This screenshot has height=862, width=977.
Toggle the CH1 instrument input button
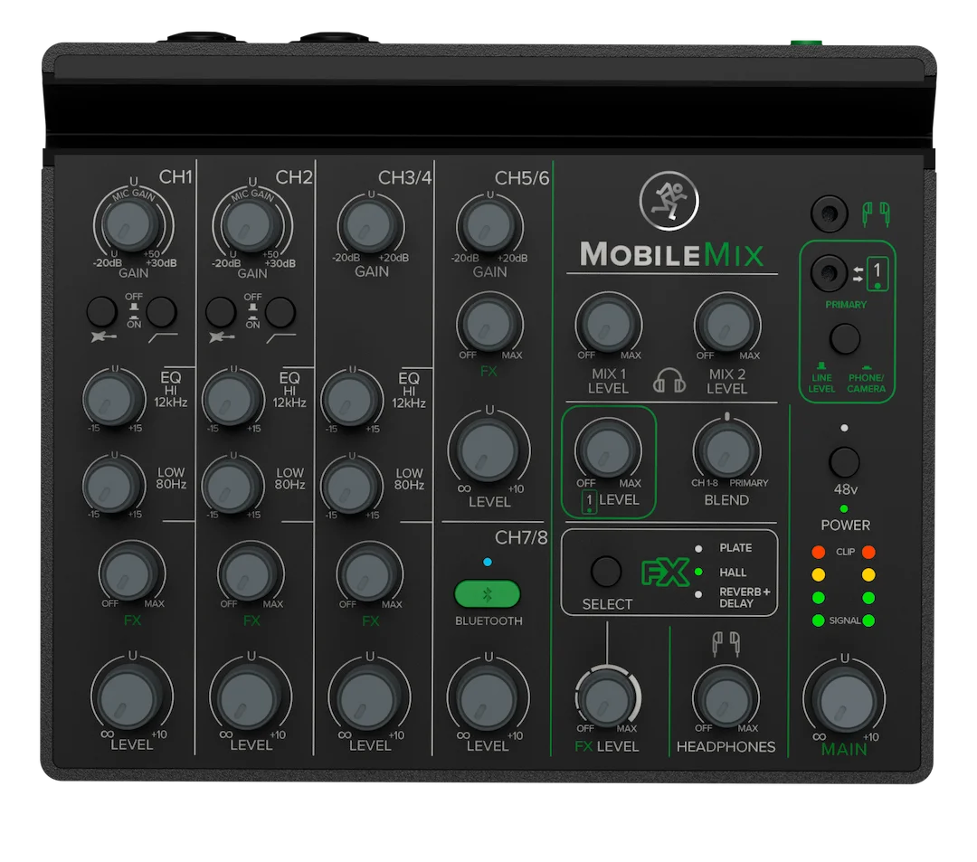point(101,311)
